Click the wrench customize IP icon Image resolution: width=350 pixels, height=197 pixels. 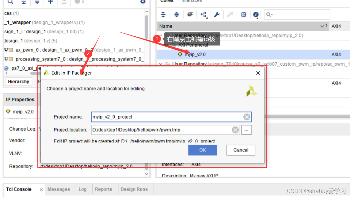(x=217, y=15)
